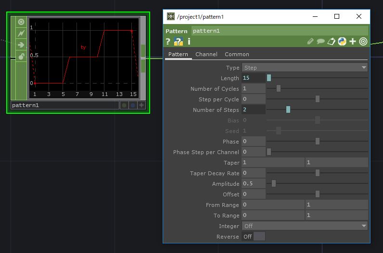Viewport: 383px width, 253px height.
Task: Click the pattern1 node name label
Action: click(65, 105)
